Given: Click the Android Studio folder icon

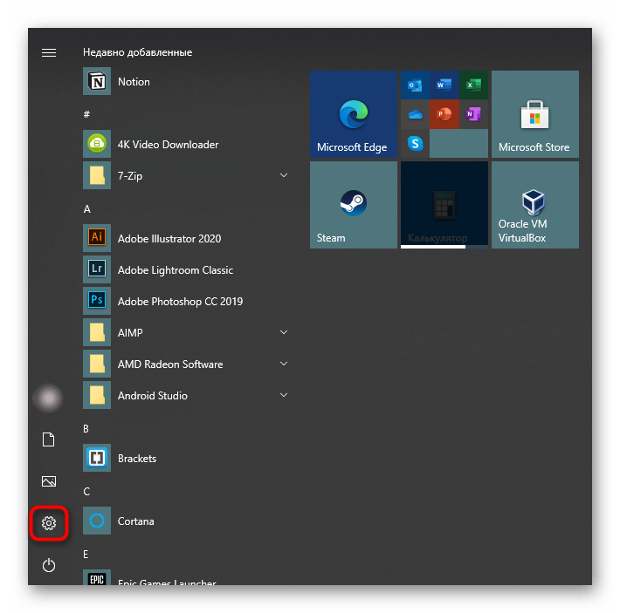Looking at the screenshot, I should click(97, 395).
